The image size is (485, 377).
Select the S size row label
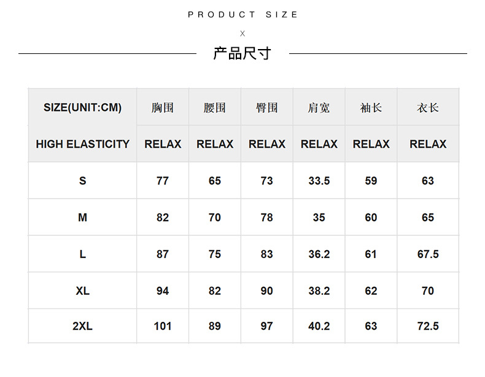83,180
